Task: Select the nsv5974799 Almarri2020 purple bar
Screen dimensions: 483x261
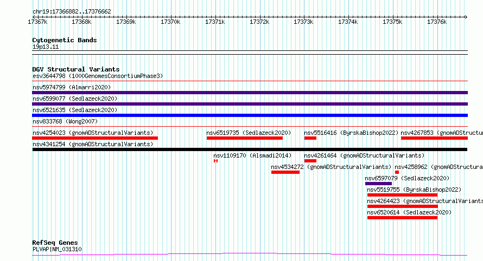Action: coord(250,93)
